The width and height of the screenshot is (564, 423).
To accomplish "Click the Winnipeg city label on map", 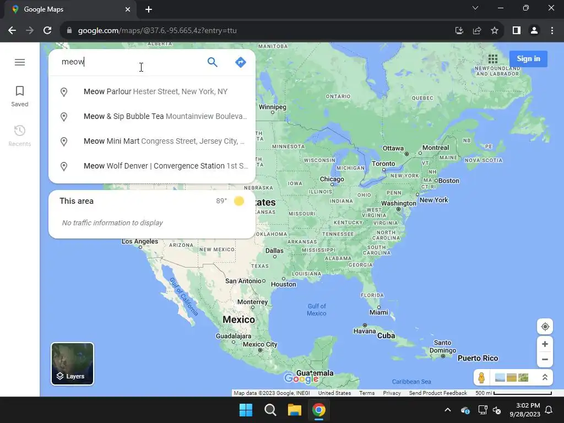I will (x=272, y=107).
